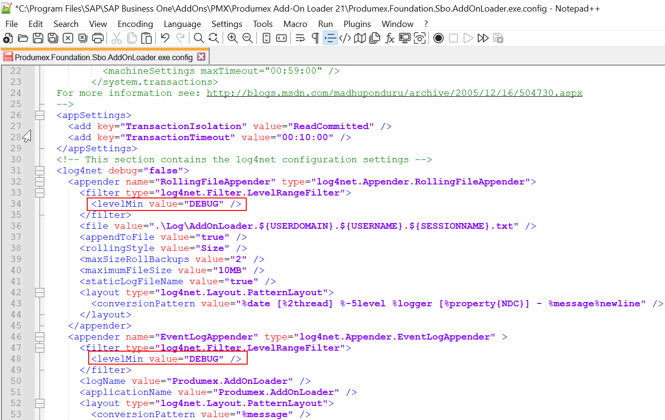The height and width of the screenshot is (420, 665).
Task: Toggle word wrap
Action: coord(300,38)
